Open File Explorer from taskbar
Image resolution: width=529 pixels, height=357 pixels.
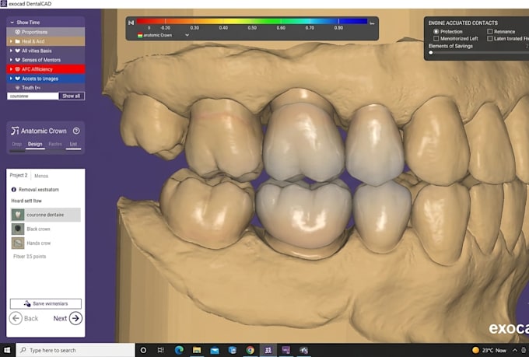click(x=197, y=350)
